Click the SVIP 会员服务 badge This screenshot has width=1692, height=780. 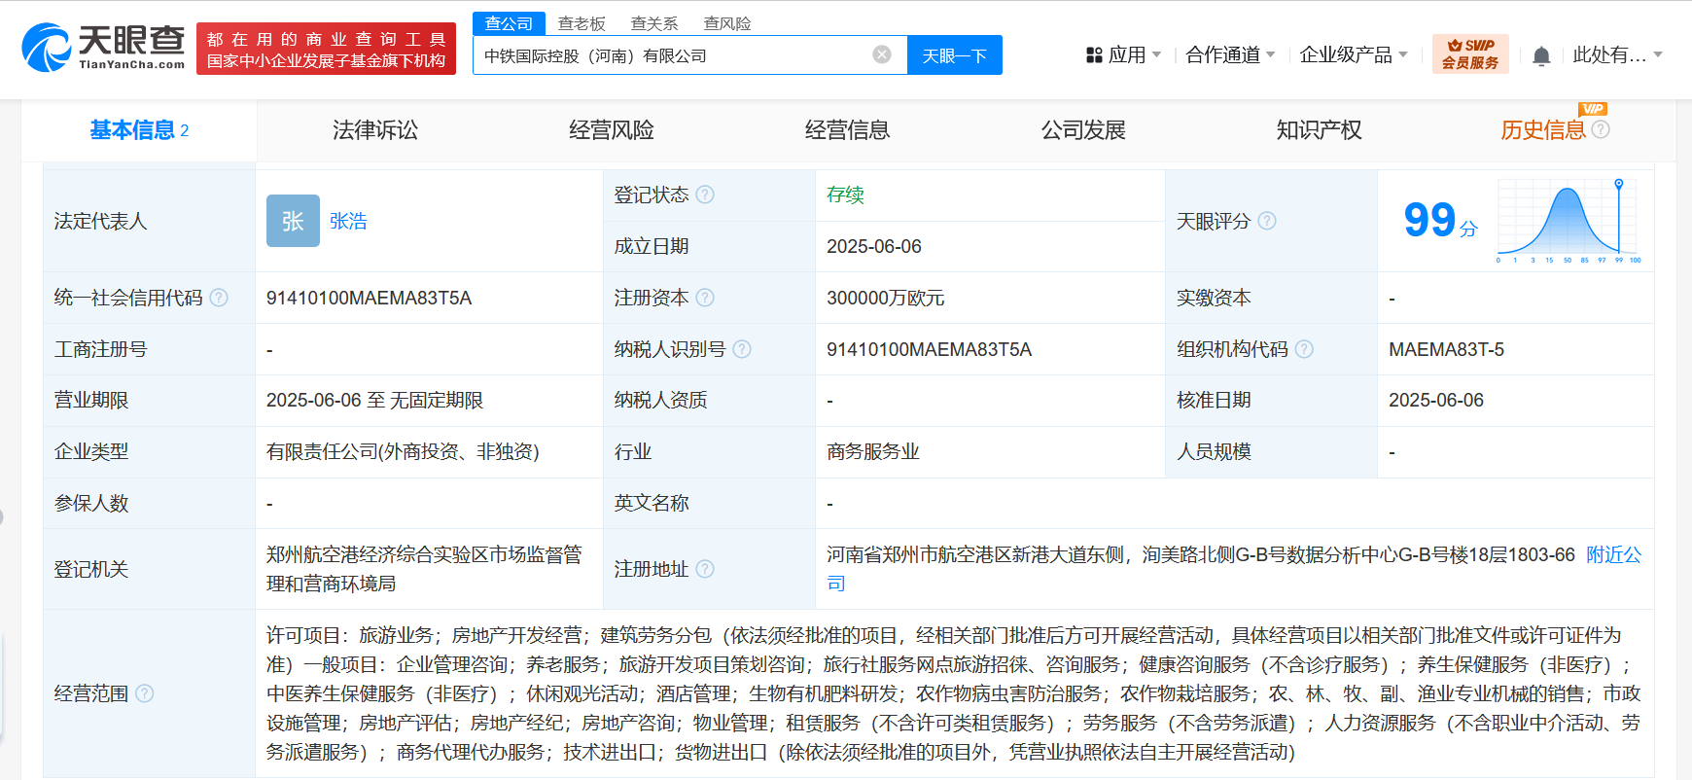pos(1470,54)
